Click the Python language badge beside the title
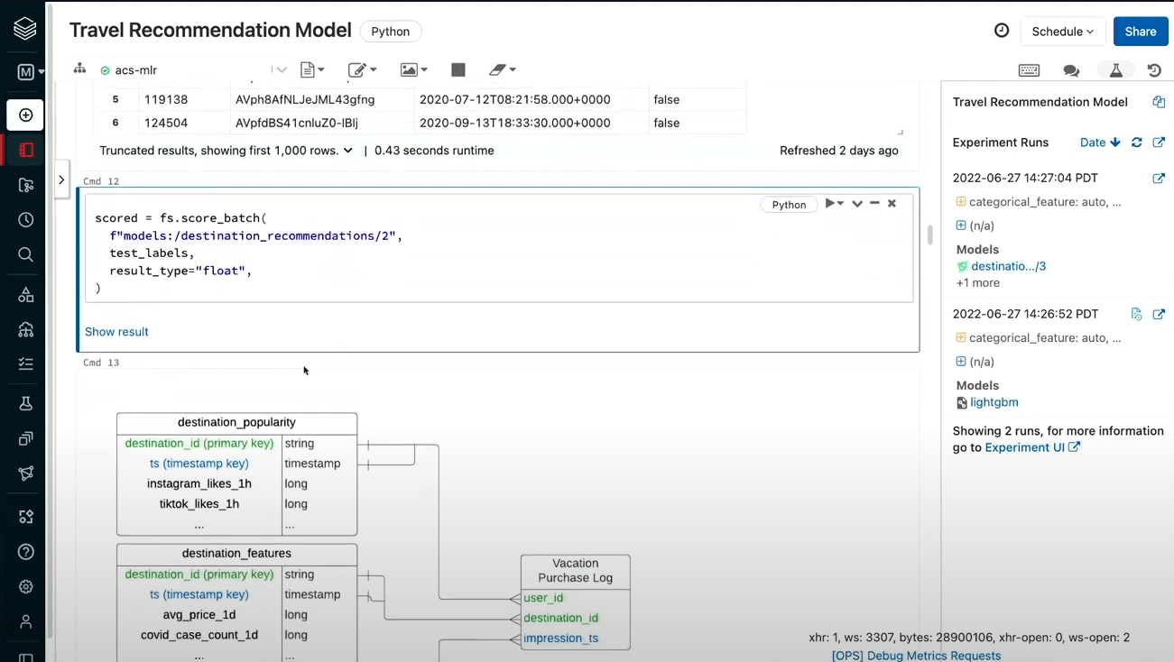The width and height of the screenshot is (1174, 662). 391,32
